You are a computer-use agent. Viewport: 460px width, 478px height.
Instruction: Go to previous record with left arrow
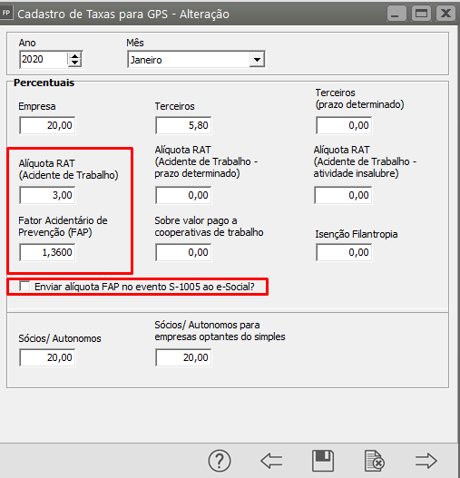(271, 461)
